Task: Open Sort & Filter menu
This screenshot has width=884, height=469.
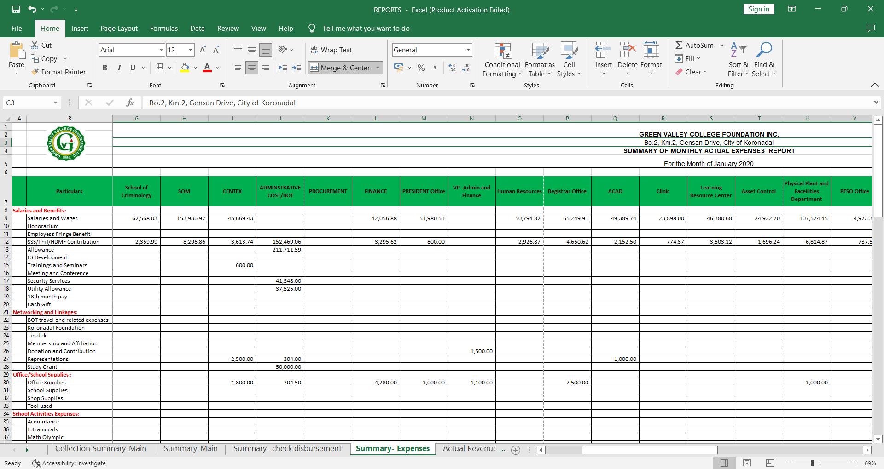Action: pyautogui.click(x=739, y=60)
